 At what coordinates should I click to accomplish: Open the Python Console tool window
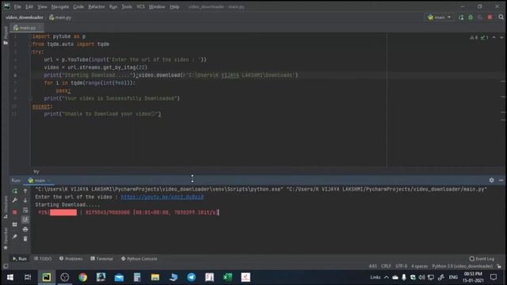coord(139,259)
